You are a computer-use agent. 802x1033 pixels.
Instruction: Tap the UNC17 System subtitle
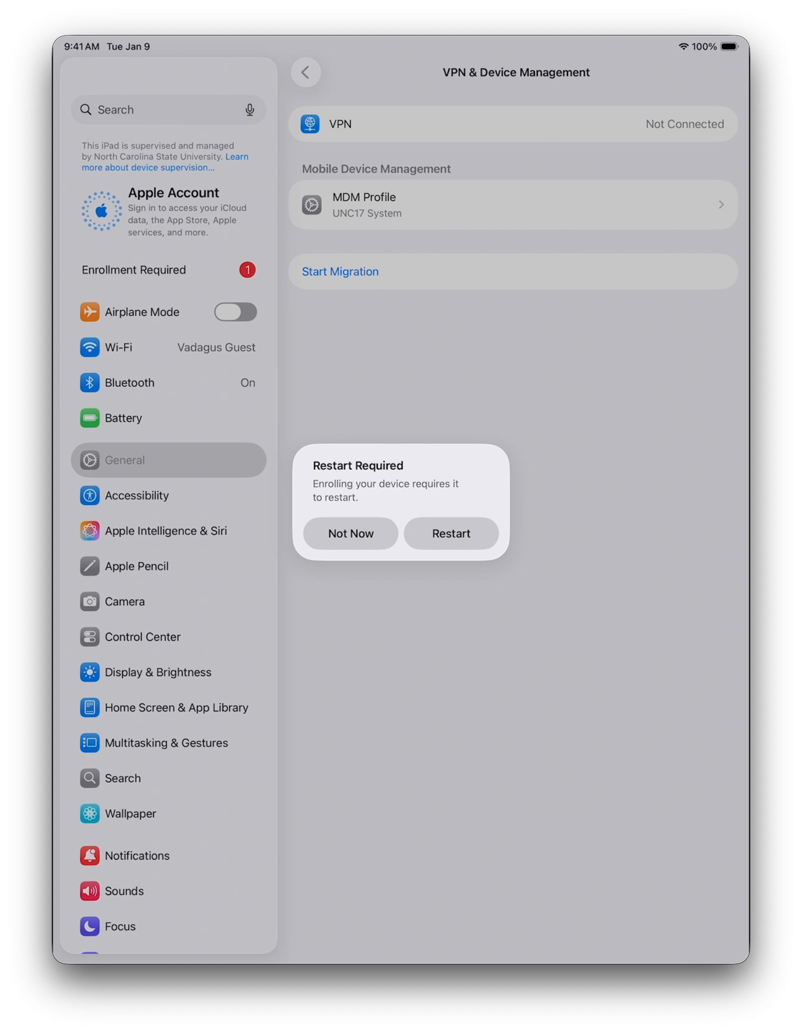click(x=367, y=214)
